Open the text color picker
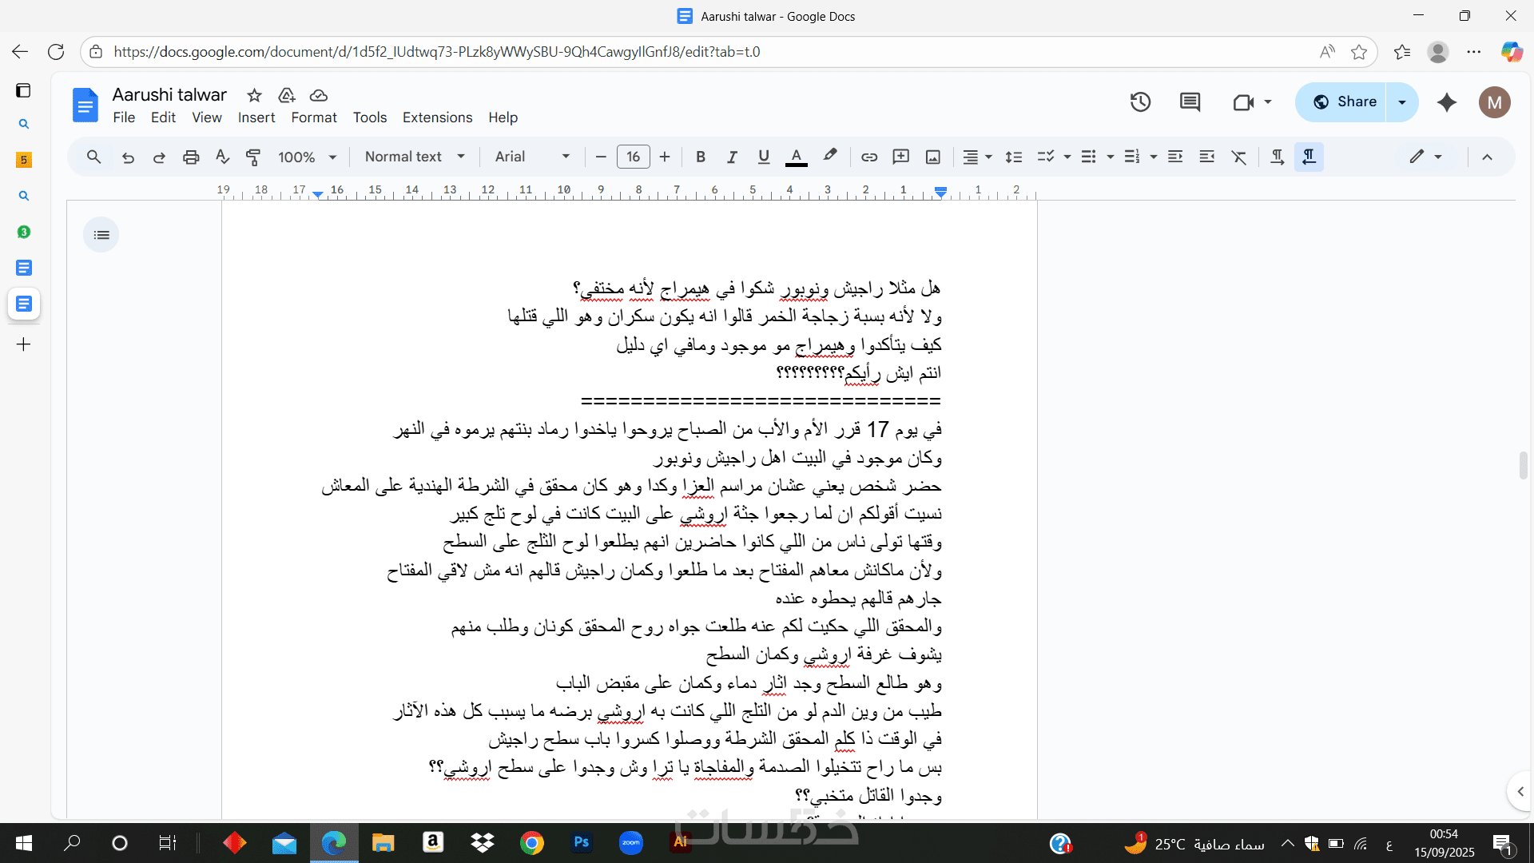Viewport: 1534px width, 863px height. (x=796, y=157)
